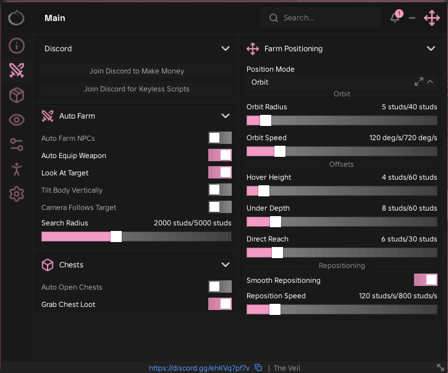Click Join Discord to Make Money
448x373 pixels.
pyautogui.click(x=137, y=71)
